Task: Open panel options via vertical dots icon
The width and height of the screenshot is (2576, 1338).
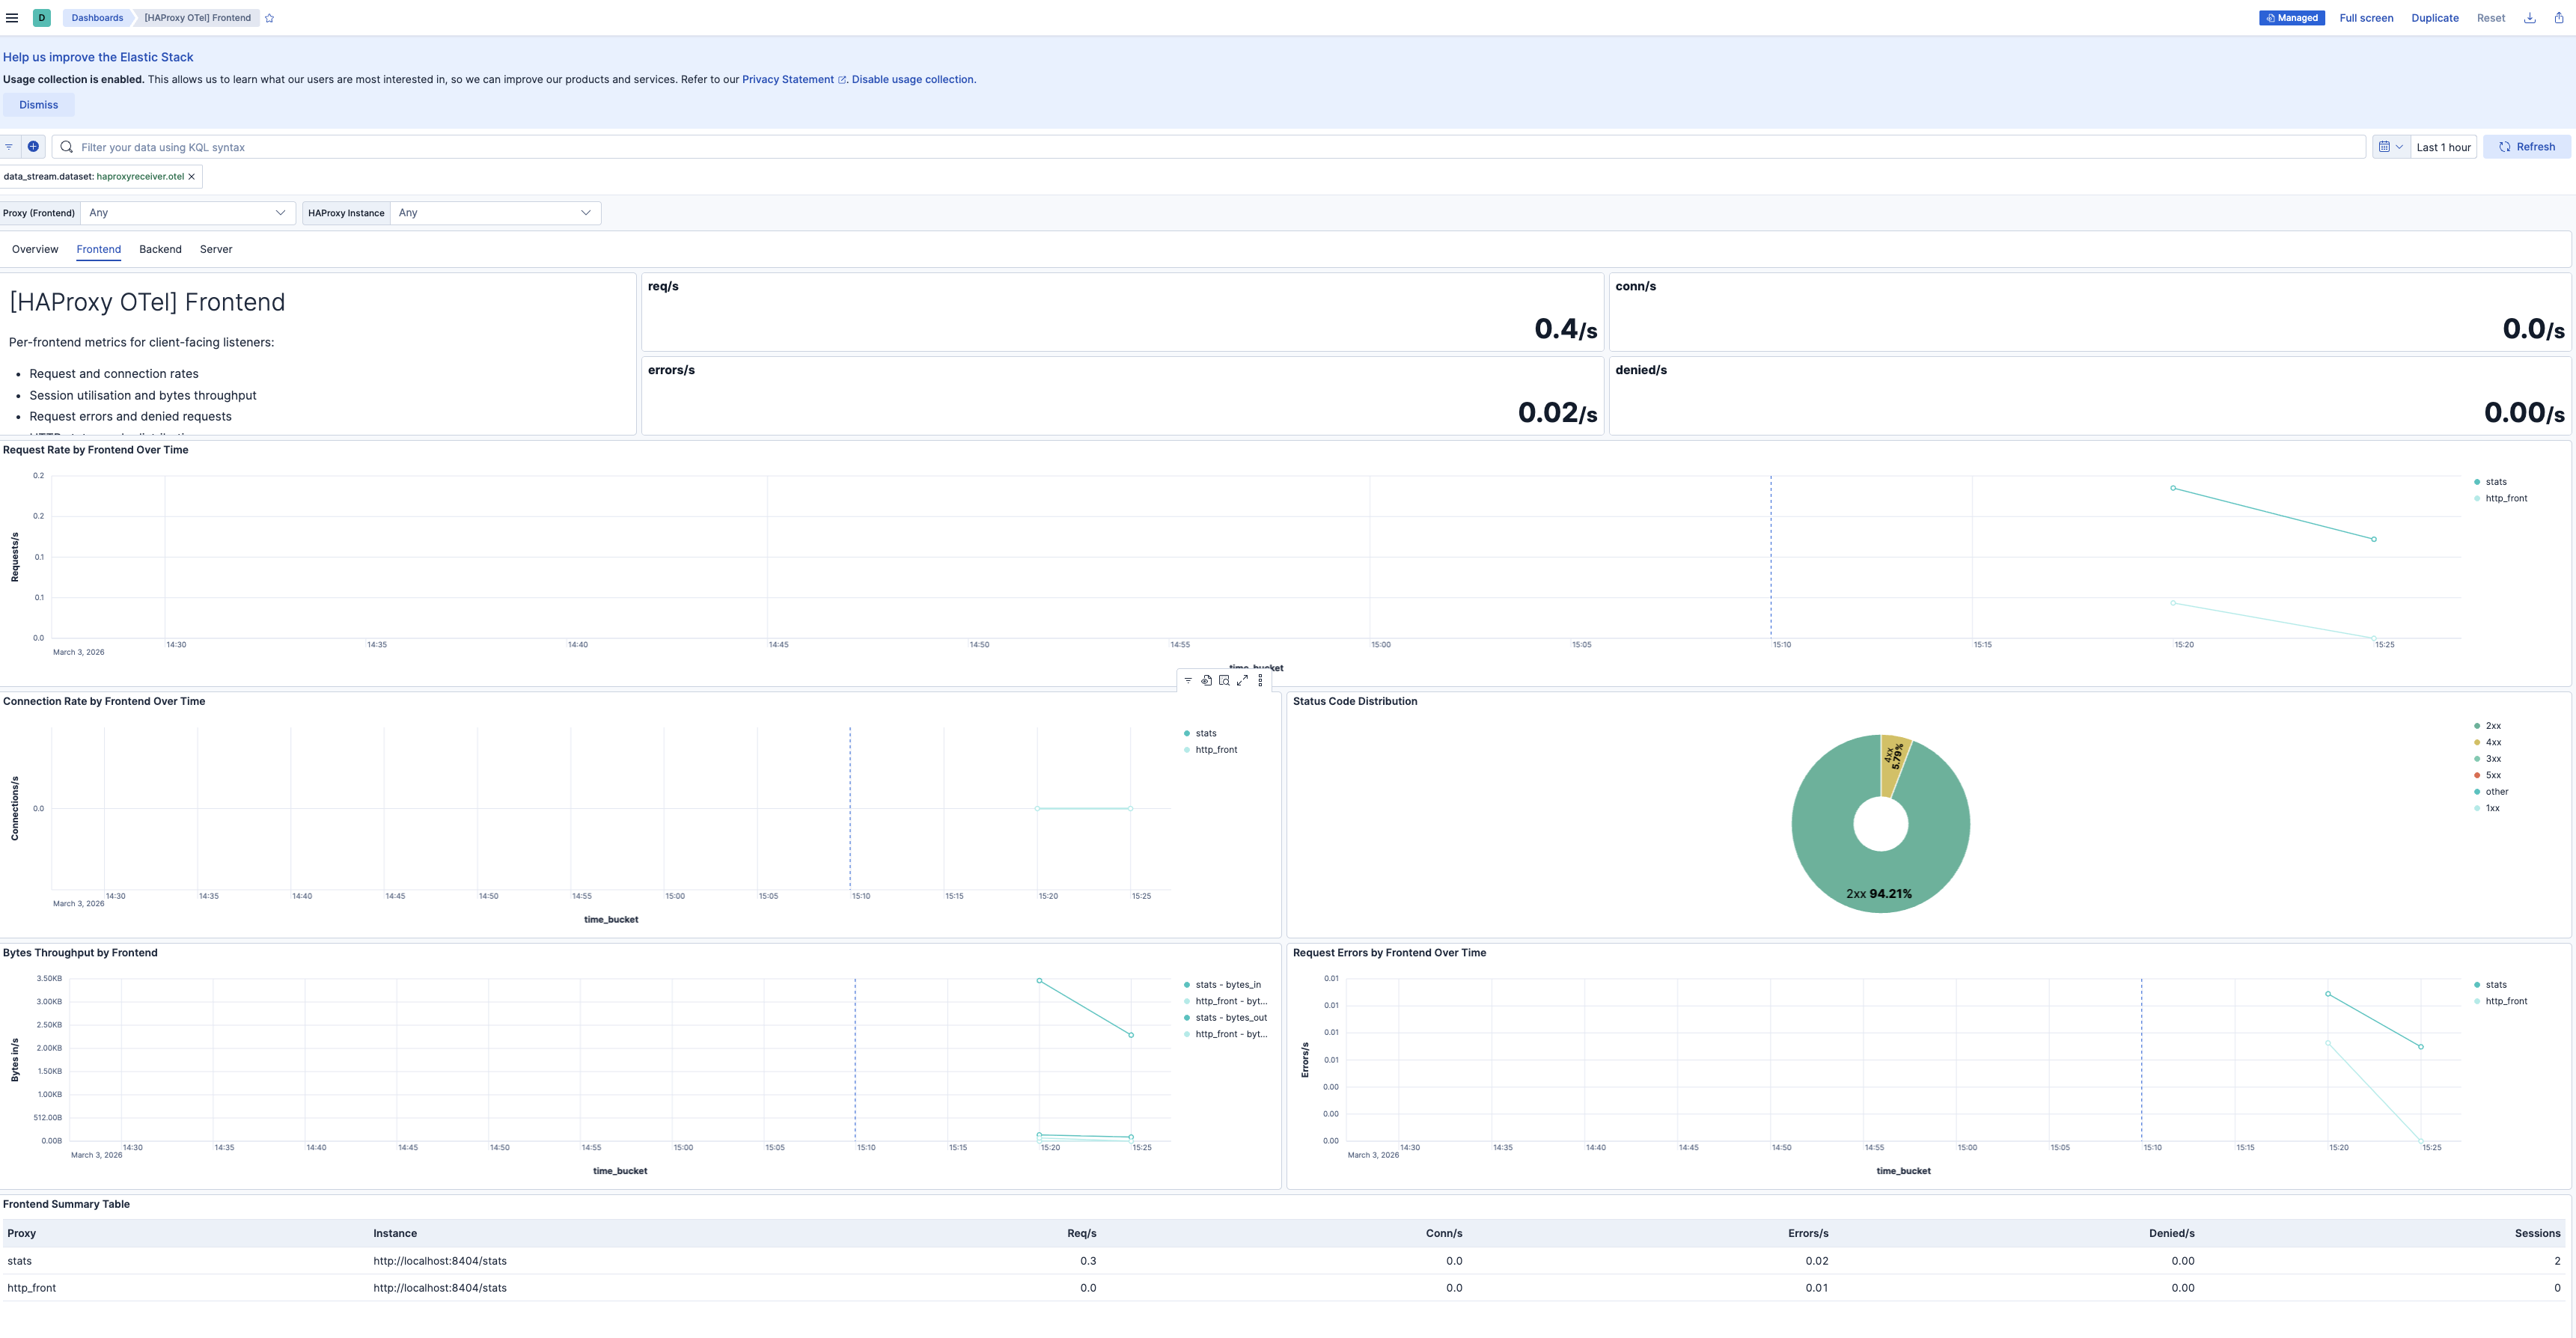Action: (x=1259, y=681)
